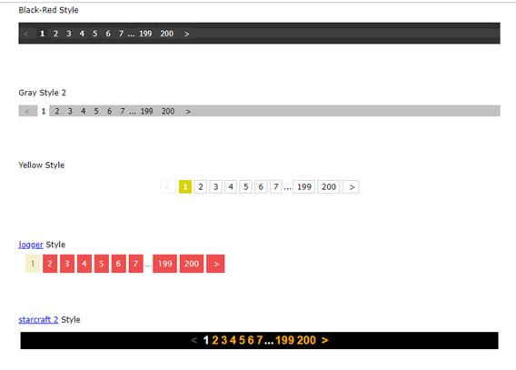
Task: Click previous arrow in starcraft 2 pagination
Action: click(x=194, y=340)
